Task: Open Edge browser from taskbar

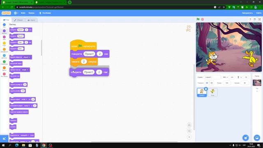Action: click(x=17, y=145)
